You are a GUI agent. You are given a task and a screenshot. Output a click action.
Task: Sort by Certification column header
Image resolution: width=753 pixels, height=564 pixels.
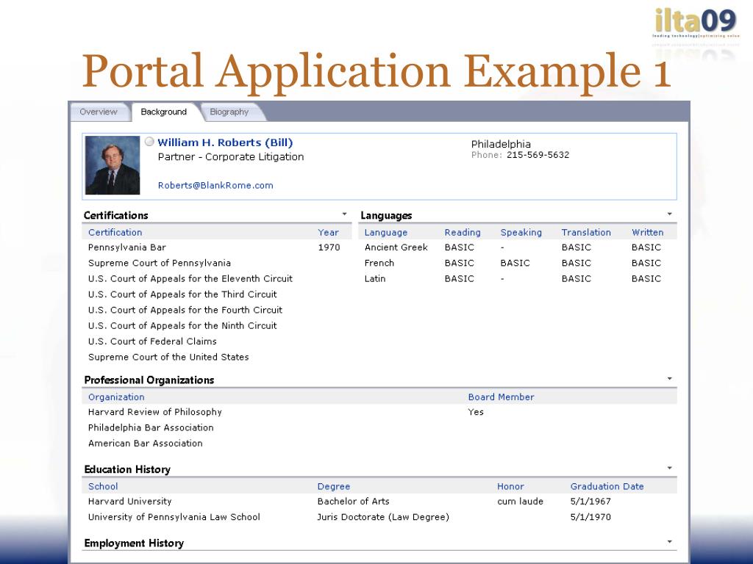pyautogui.click(x=115, y=232)
